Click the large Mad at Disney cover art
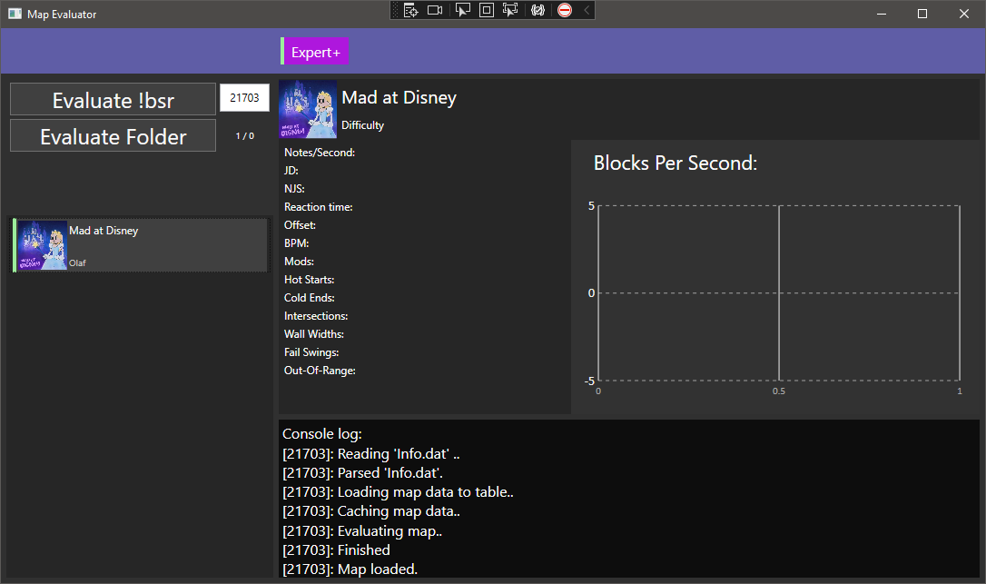 308,109
